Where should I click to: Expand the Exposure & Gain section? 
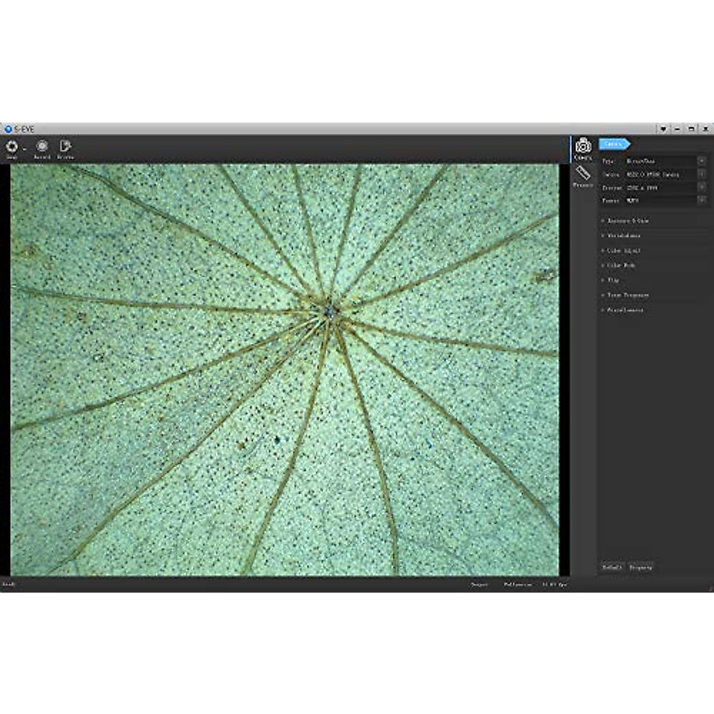[x=628, y=221]
